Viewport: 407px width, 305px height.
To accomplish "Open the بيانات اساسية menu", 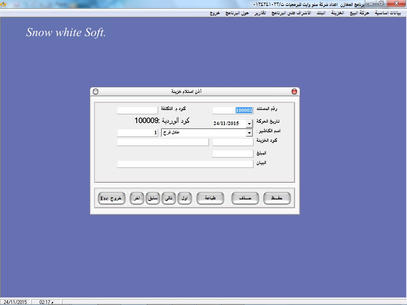I will (x=388, y=13).
